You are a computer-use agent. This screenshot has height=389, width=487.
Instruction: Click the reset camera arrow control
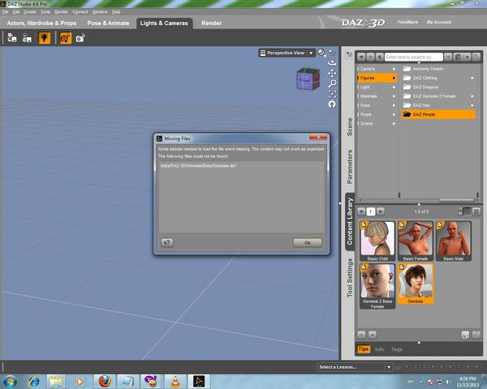coord(332,105)
